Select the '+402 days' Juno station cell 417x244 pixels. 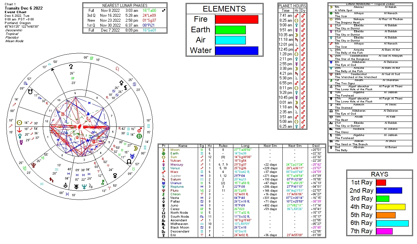(x=271, y=206)
